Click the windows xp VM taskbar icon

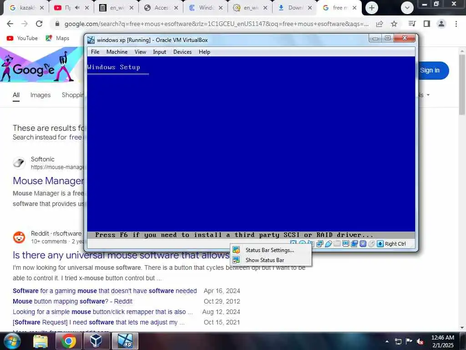pos(125,341)
